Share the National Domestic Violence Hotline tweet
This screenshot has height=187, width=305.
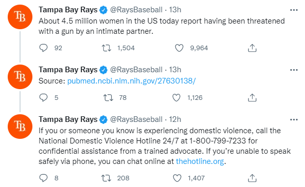coord(252,178)
